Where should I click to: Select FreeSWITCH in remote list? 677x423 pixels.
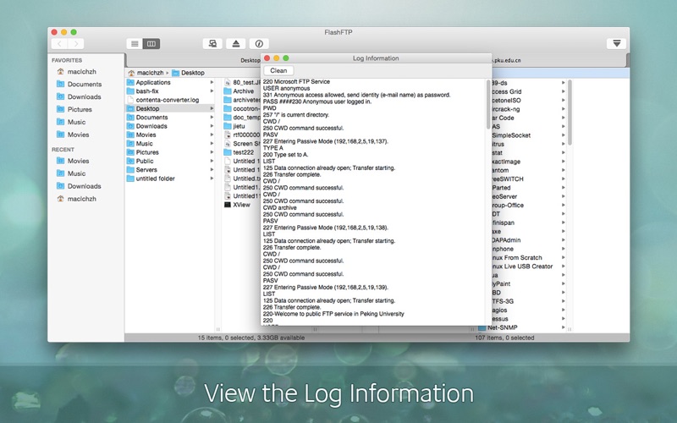508,179
